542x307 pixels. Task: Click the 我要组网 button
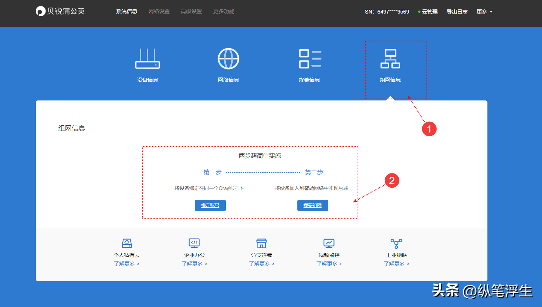(x=313, y=205)
